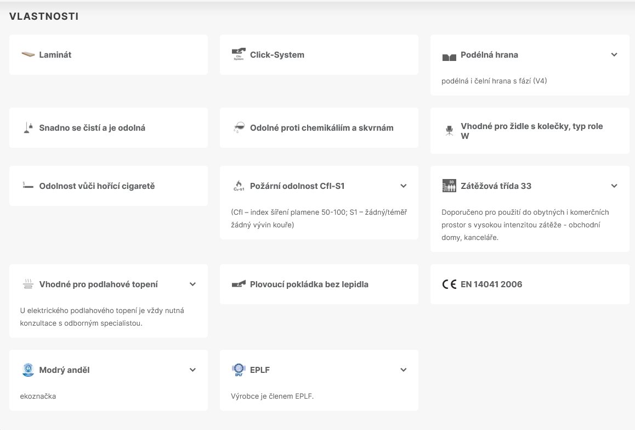Collapse the Podélná hrana chevron
This screenshot has height=430, width=635.
pyautogui.click(x=614, y=55)
